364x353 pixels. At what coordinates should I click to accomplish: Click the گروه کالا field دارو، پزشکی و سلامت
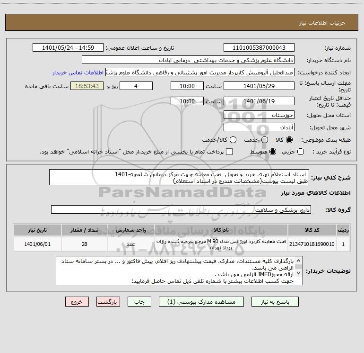click(x=181, y=209)
